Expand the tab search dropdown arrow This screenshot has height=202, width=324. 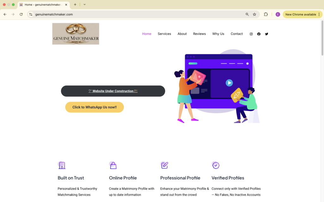click(x=84, y=4)
